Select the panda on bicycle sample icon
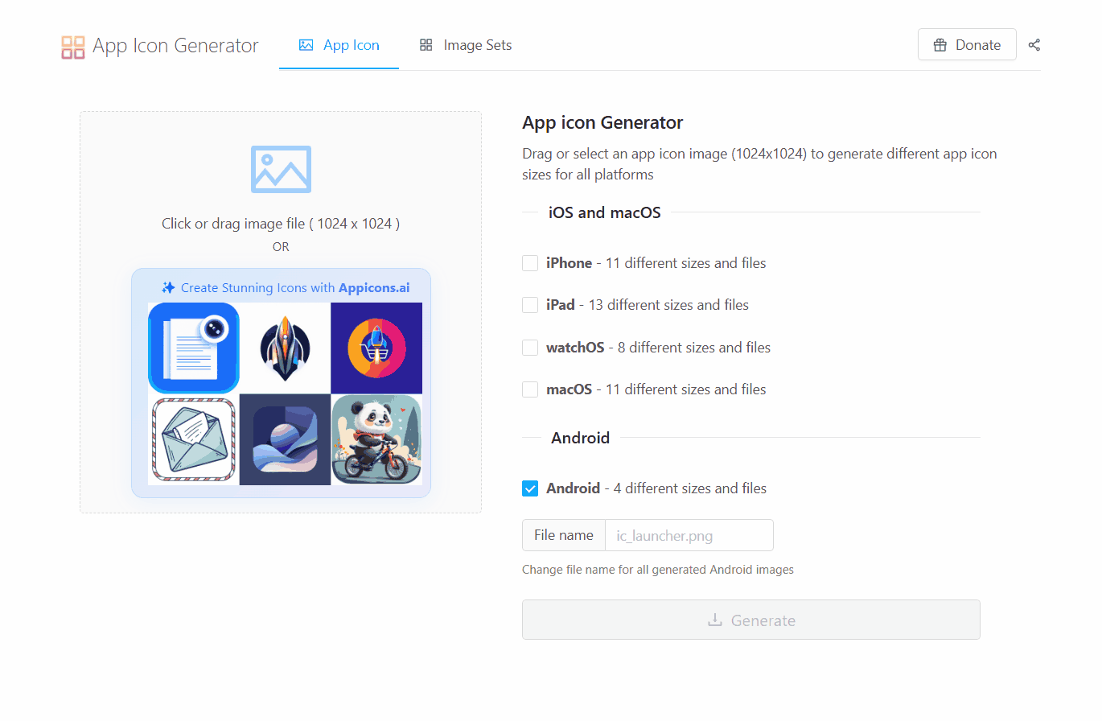The width and height of the screenshot is (1102, 721). tap(376, 439)
